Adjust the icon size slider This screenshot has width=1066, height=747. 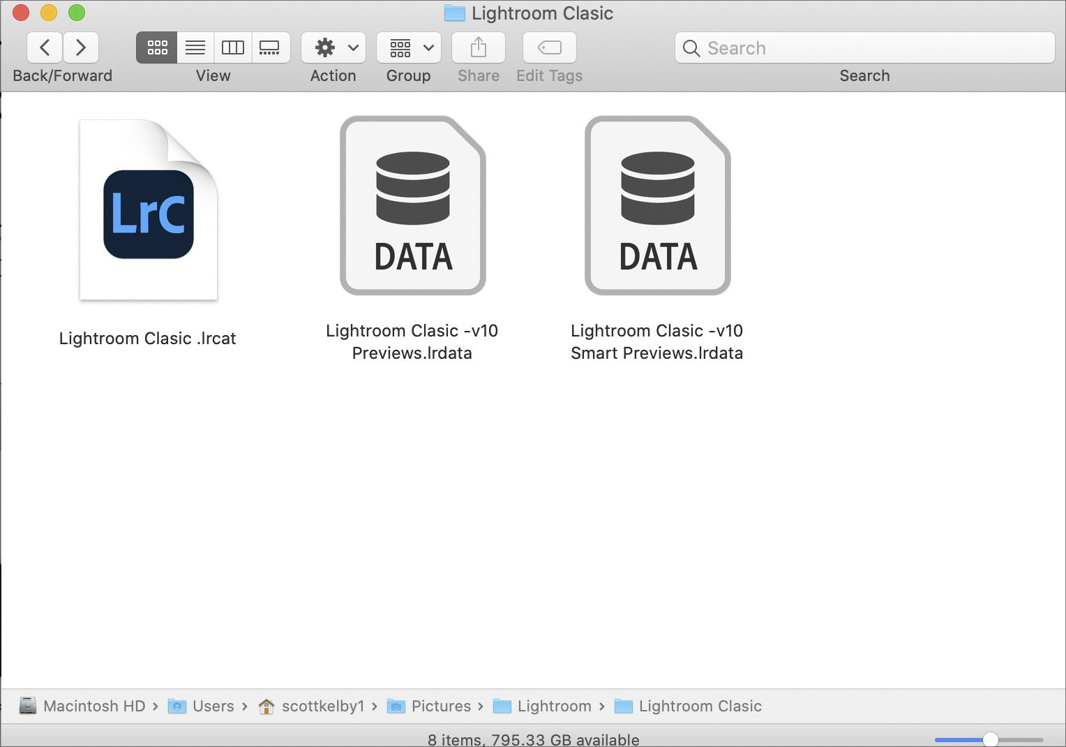click(x=991, y=738)
